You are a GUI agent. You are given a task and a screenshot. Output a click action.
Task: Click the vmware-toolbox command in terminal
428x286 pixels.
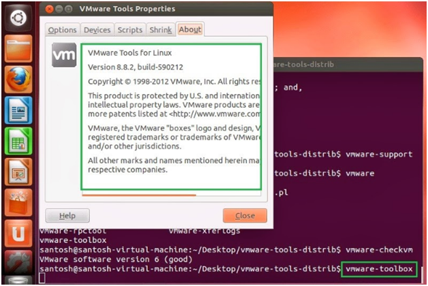[x=379, y=269]
